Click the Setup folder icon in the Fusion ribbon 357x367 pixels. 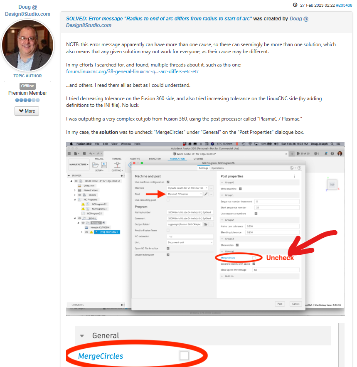click(x=95, y=165)
